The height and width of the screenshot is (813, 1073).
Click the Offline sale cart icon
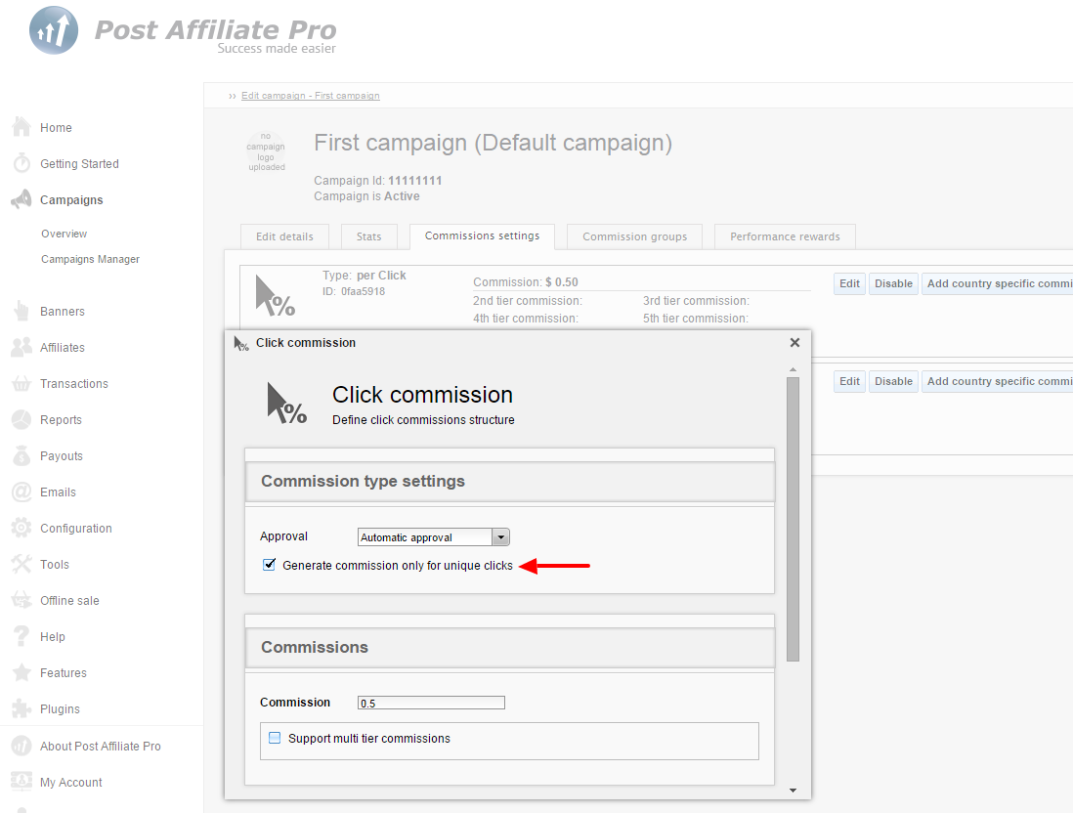pyautogui.click(x=21, y=600)
